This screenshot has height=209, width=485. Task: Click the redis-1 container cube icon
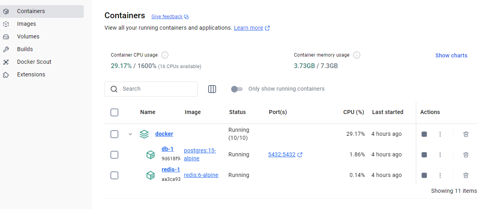click(x=151, y=175)
